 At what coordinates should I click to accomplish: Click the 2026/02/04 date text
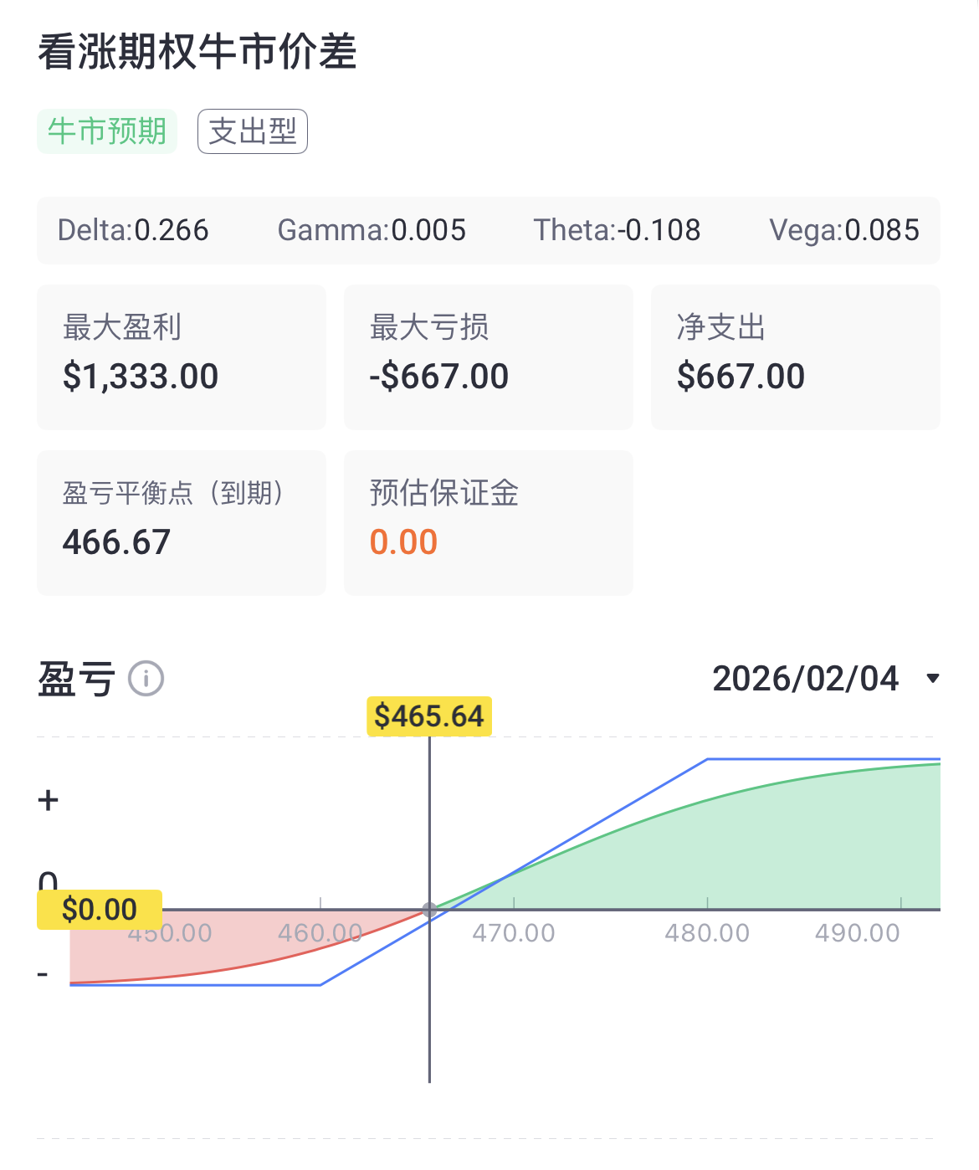click(806, 679)
